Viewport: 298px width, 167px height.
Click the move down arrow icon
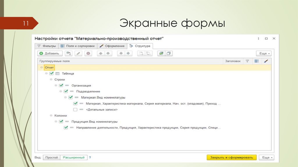(x=108, y=54)
